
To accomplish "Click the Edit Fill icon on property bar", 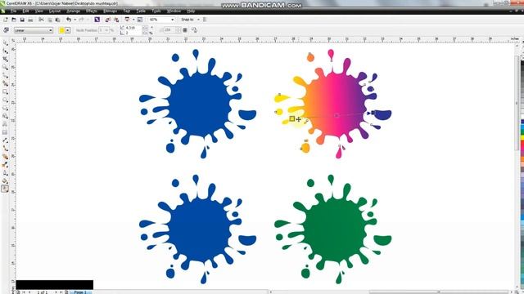I will (6, 30).
